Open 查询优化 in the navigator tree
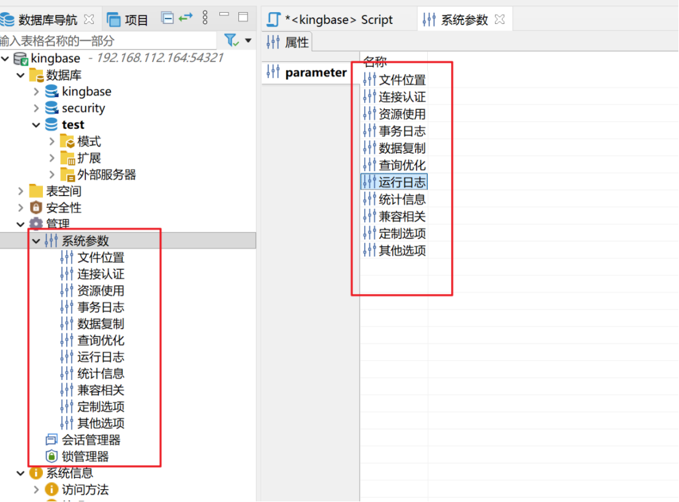679x502 pixels. tap(101, 340)
